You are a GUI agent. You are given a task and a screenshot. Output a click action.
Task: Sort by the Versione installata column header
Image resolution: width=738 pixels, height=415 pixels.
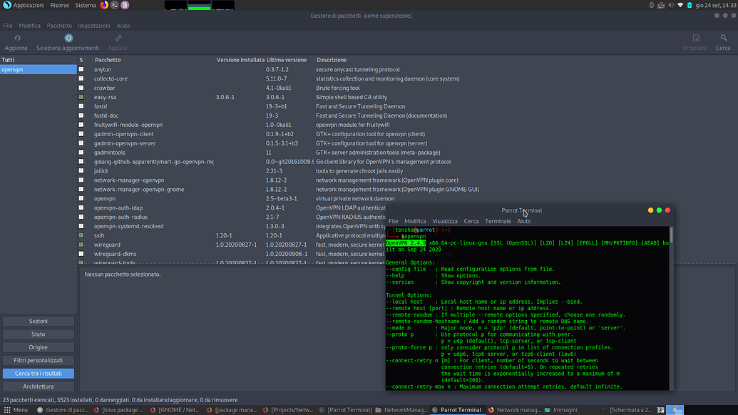tap(240, 60)
